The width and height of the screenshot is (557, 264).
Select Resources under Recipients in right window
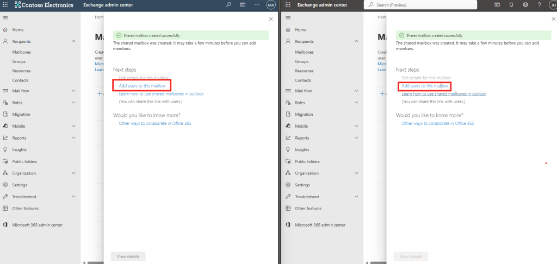[x=304, y=71]
